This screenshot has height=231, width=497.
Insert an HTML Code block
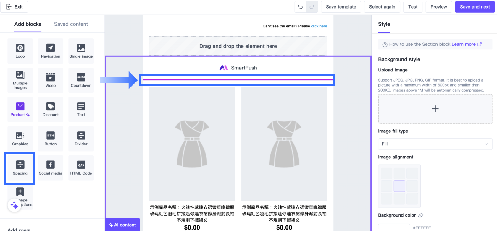(81, 168)
